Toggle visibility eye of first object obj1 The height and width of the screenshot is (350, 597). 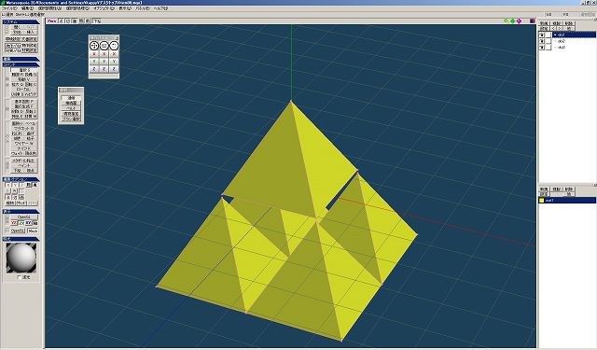click(542, 35)
